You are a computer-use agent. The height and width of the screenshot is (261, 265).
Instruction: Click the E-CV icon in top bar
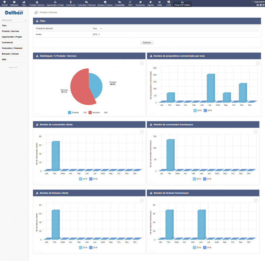(x=169, y=2)
